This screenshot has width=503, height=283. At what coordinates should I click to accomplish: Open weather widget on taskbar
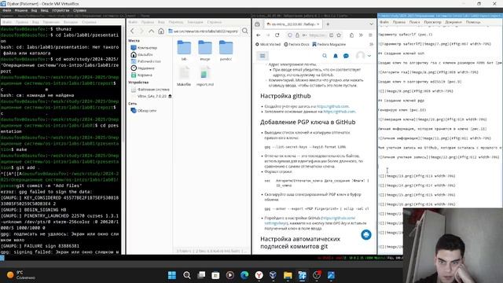(21, 275)
